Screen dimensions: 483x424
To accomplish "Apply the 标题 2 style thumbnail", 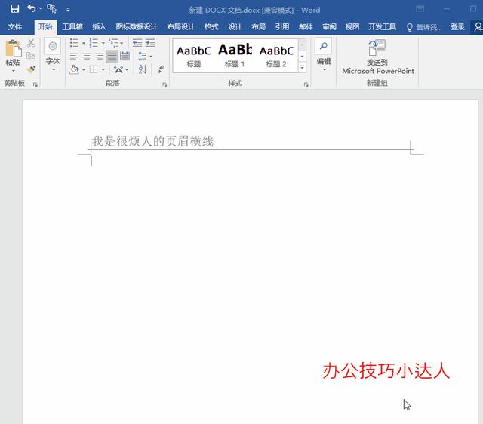I will click(276, 57).
